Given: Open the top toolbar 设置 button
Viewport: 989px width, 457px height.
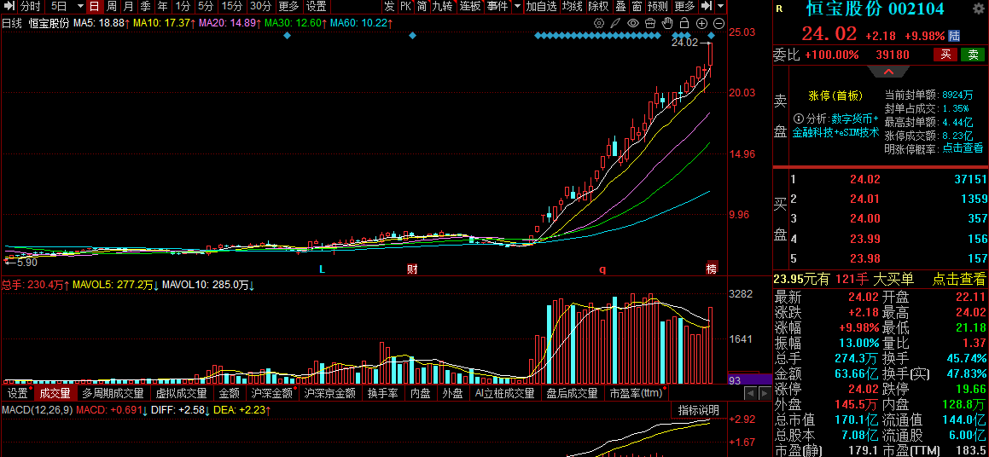Looking at the screenshot, I should [x=316, y=7].
